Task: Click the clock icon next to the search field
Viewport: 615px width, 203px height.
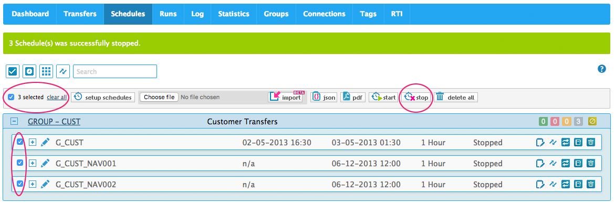Action: tap(29, 71)
